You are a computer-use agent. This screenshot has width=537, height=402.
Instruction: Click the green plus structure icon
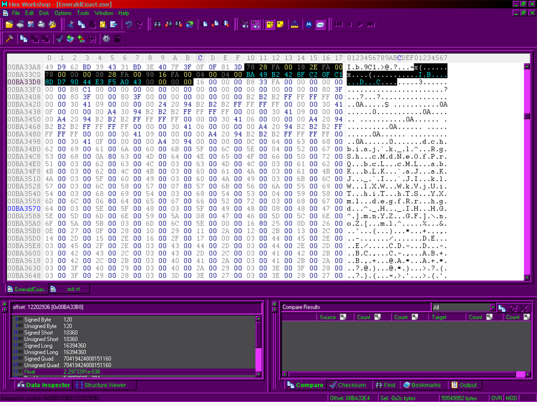click(81, 39)
